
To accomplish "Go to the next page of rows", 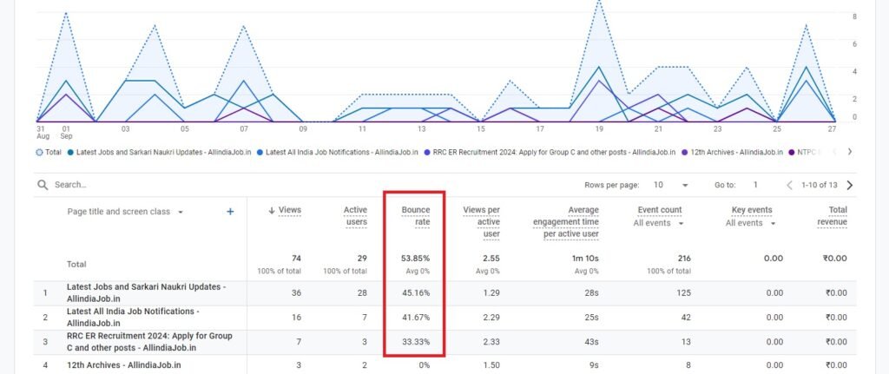I will (x=849, y=185).
